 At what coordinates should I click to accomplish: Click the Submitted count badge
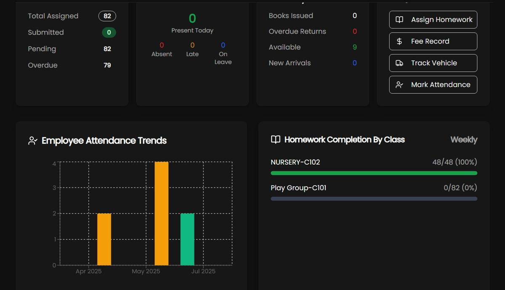[109, 32]
